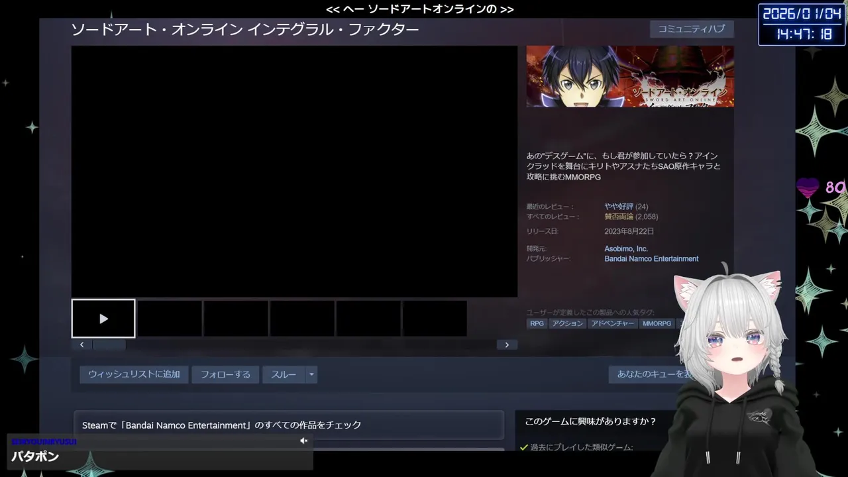Click the game description paragraph

pyautogui.click(x=623, y=166)
